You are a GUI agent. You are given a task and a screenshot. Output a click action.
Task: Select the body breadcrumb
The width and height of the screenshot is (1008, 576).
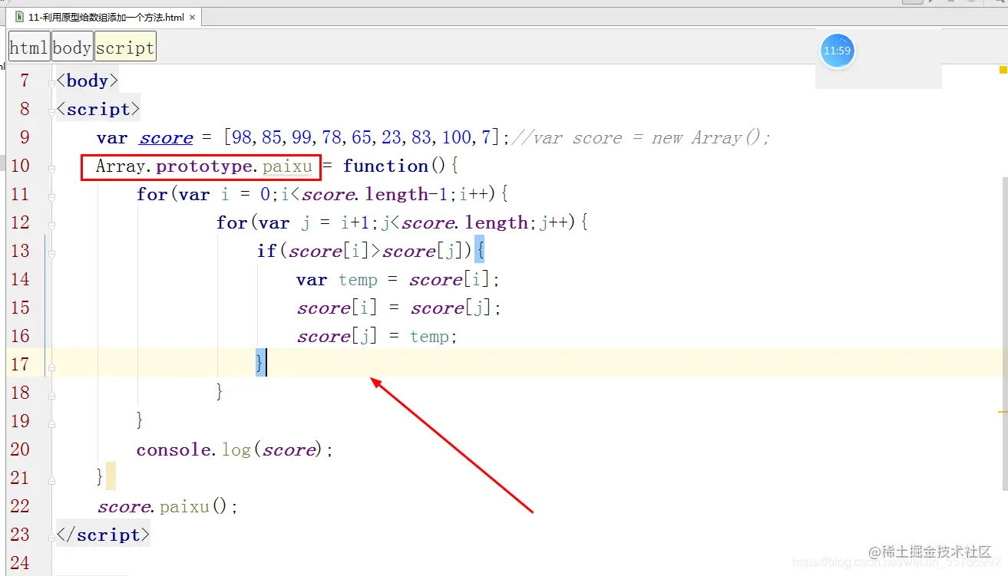(x=72, y=47)
